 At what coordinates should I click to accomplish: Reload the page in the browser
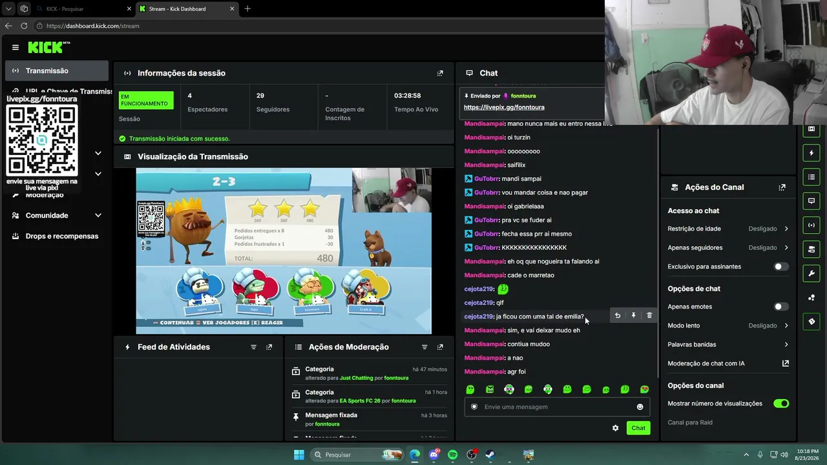24,26
